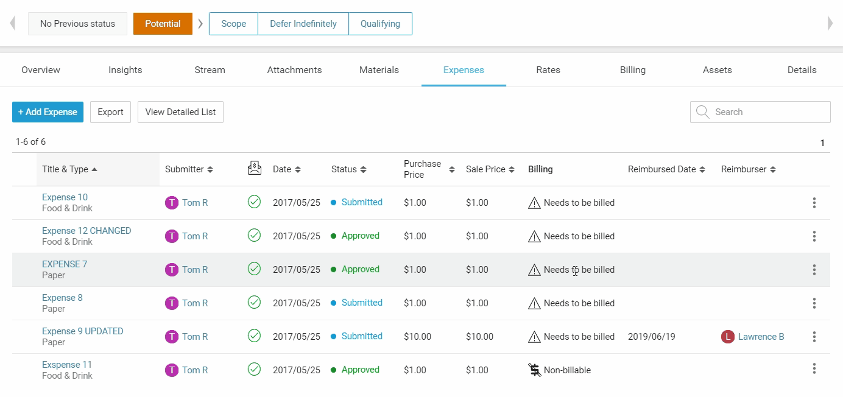
Task: Open three-dot menu for Expense 10
Action: (814, 203)
